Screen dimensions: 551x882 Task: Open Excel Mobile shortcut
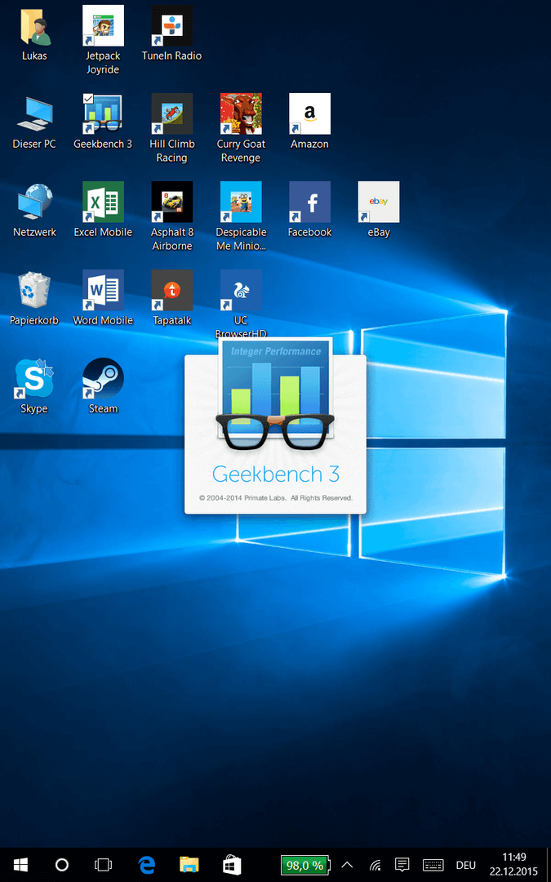click(x=103, y=202)
